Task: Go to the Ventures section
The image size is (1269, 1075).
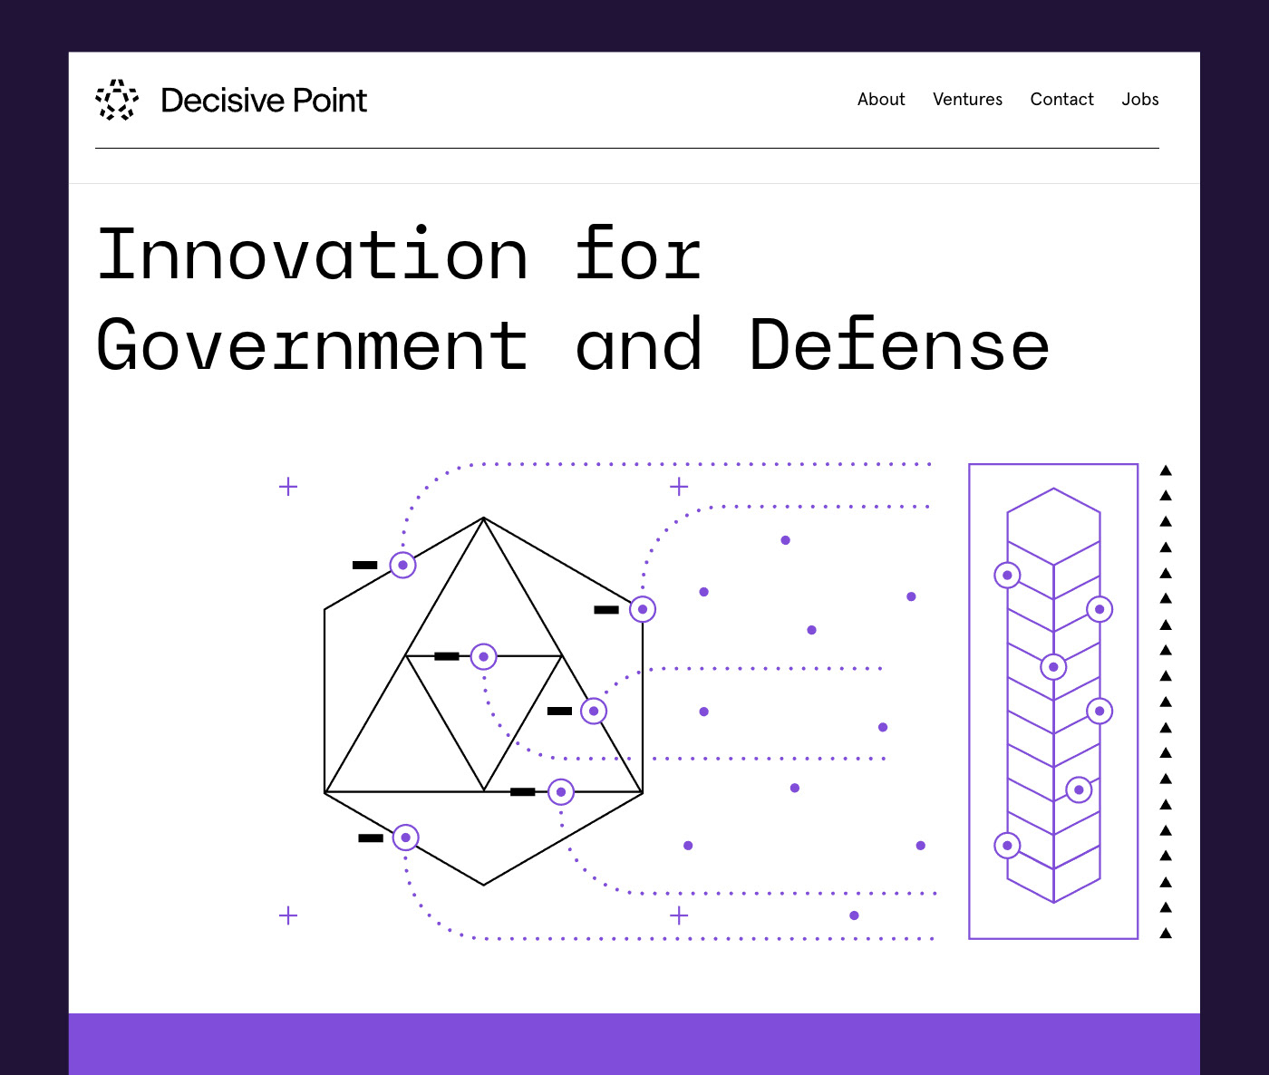Action: (967, 100)
